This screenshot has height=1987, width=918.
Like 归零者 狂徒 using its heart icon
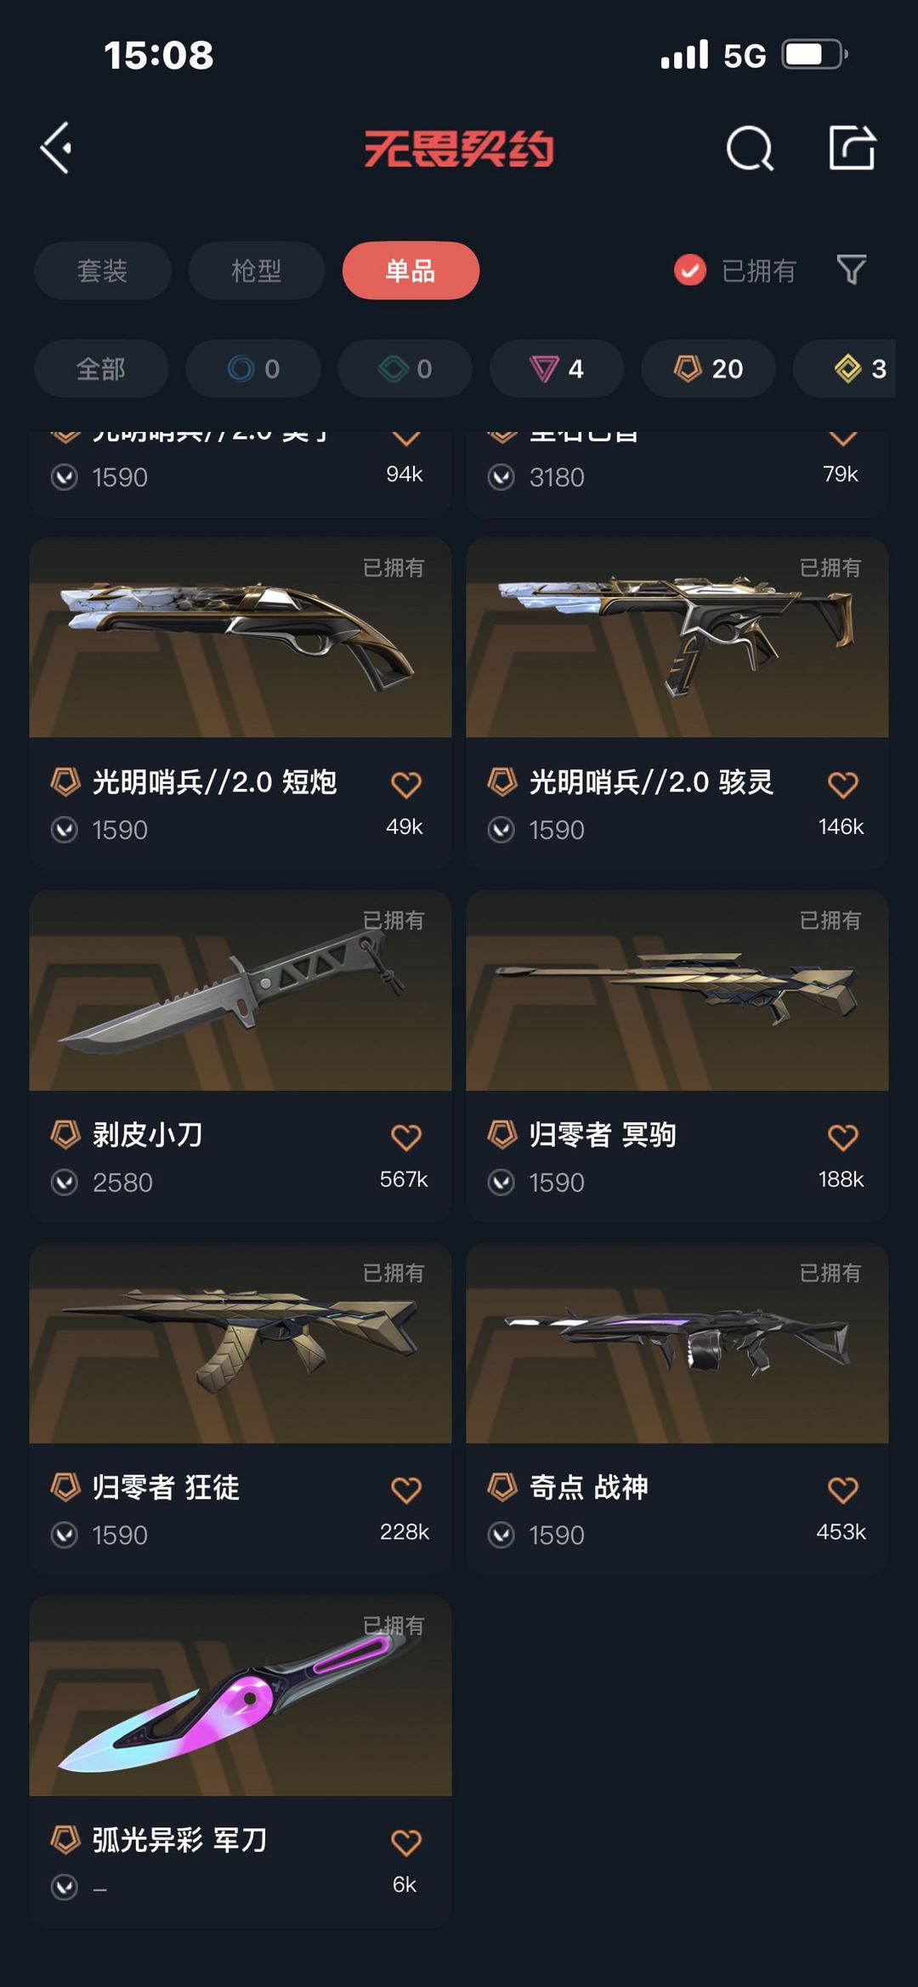406,1490
